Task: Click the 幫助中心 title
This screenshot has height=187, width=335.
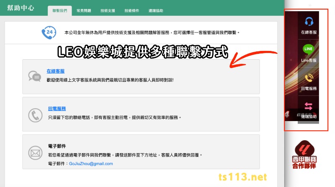Action: [x=21, y=8]
